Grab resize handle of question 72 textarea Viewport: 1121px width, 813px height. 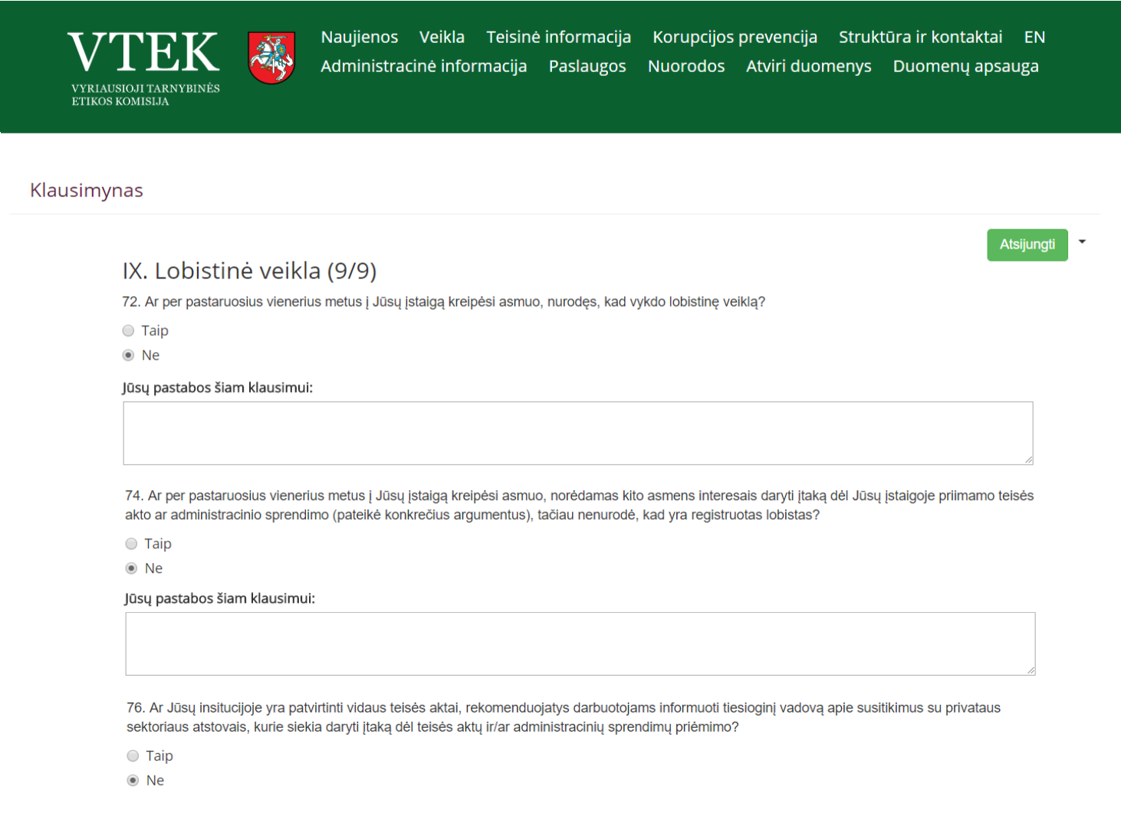point(1028,459)
